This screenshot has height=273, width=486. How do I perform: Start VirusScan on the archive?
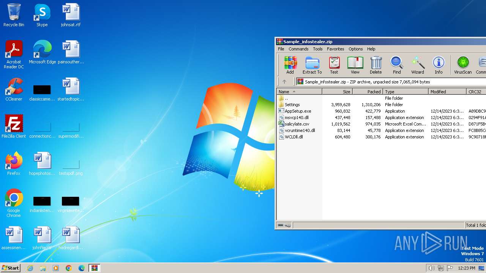click(x=463, y=65)
